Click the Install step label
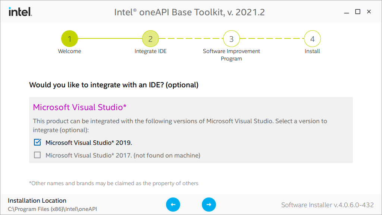382x215 pixels. (x=312, y=51)
